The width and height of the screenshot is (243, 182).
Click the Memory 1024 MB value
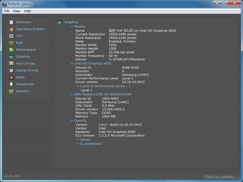click(x=109, y=116)
